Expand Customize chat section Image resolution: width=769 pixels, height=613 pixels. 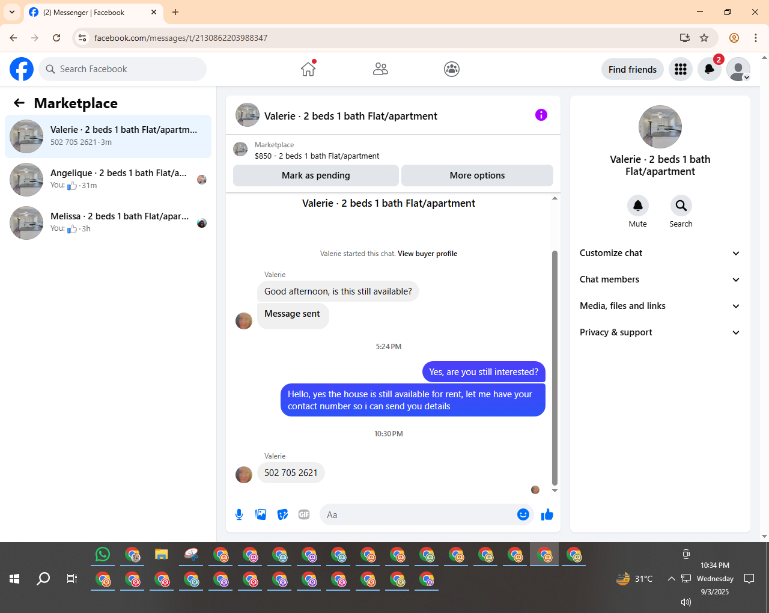(x=660, y=253)
